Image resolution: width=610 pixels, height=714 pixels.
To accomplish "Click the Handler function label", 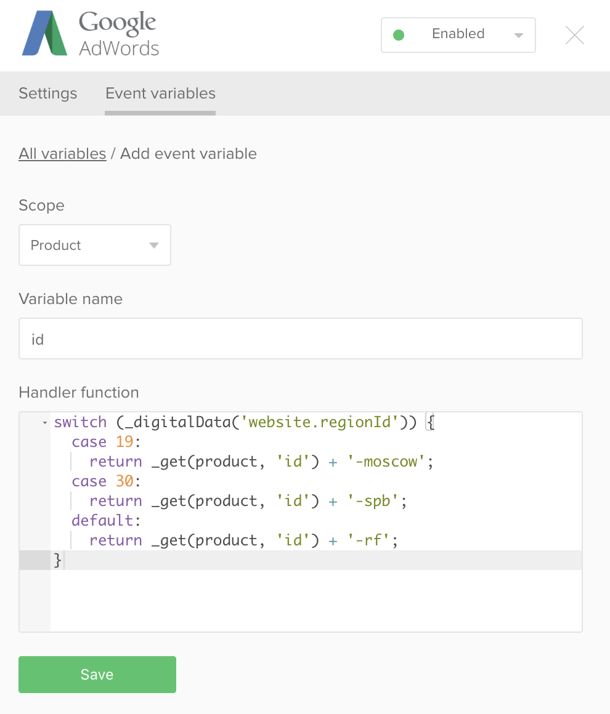I will [79, 393].
